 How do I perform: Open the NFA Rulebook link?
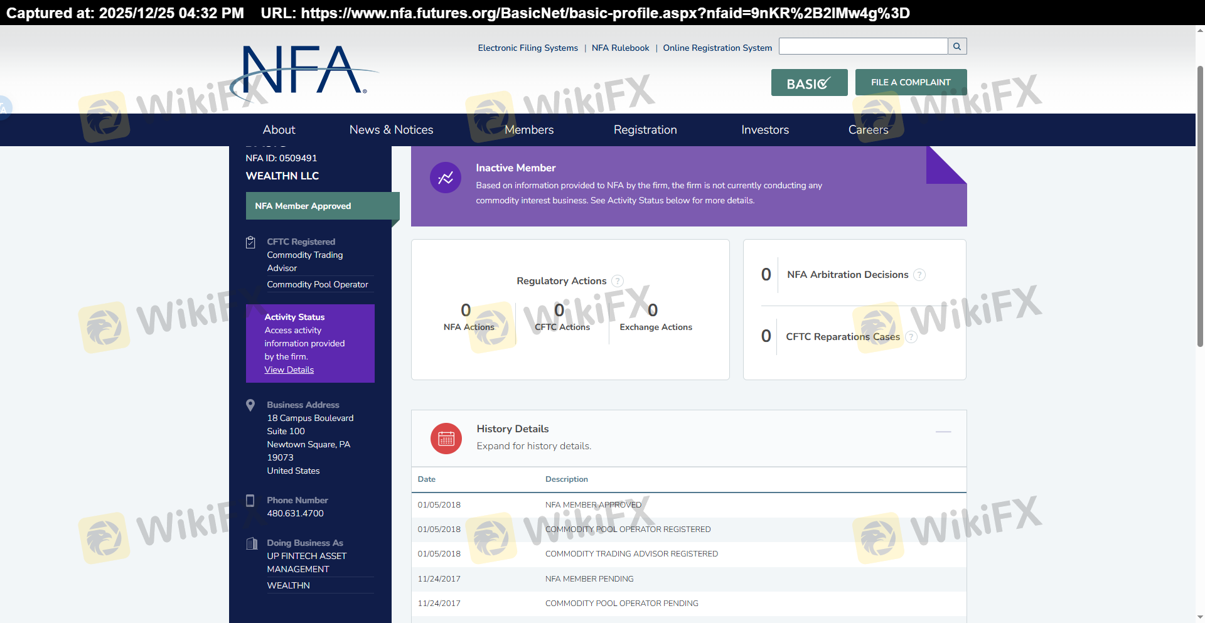pyautogui.click(x=620, y=48)
